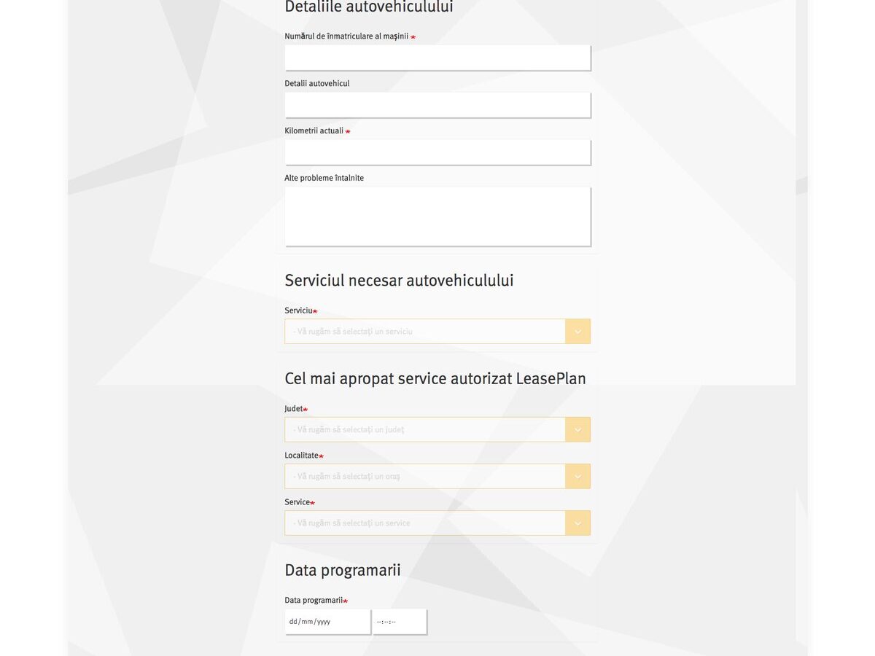Open the 'selectați un oraș' select field
The width and height of the screenshot is (875, 656).
point(437,477)
